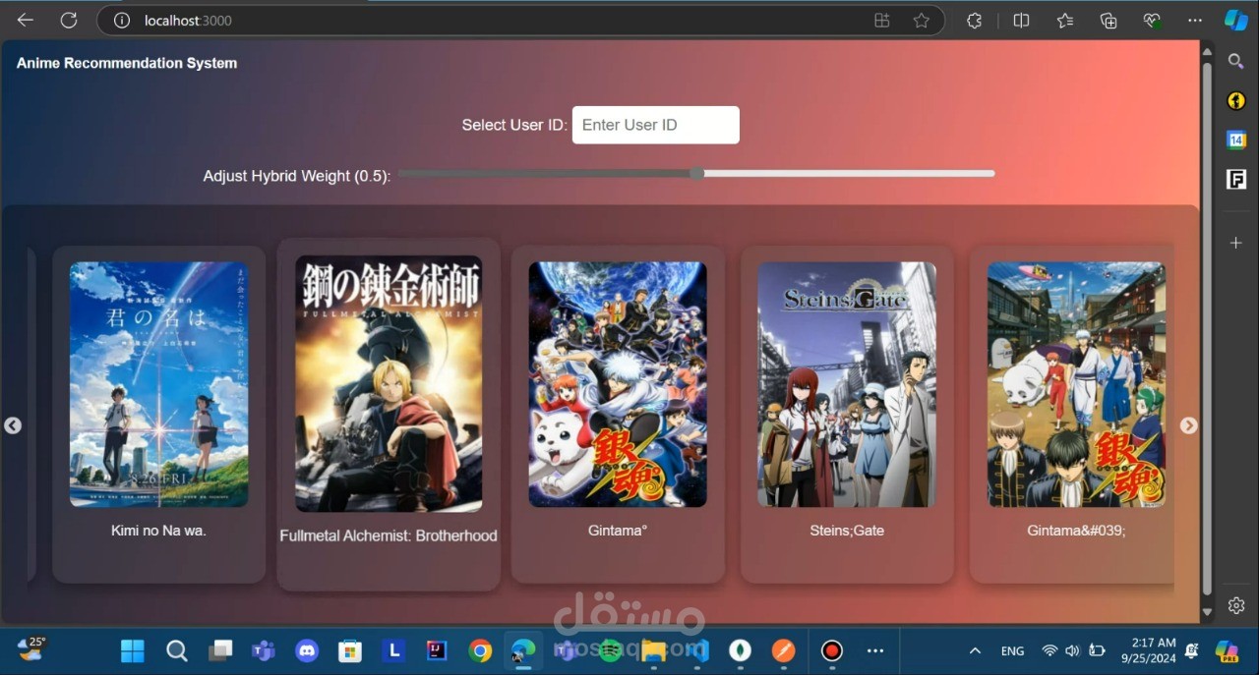This screenshot has height=675, width=1259.
Task: Open Microsoft Store from the taskbar
Action: coord(350,650)
